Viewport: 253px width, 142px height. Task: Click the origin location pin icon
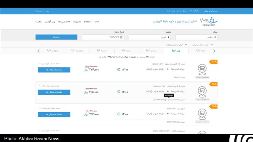[x=215, y=37]
